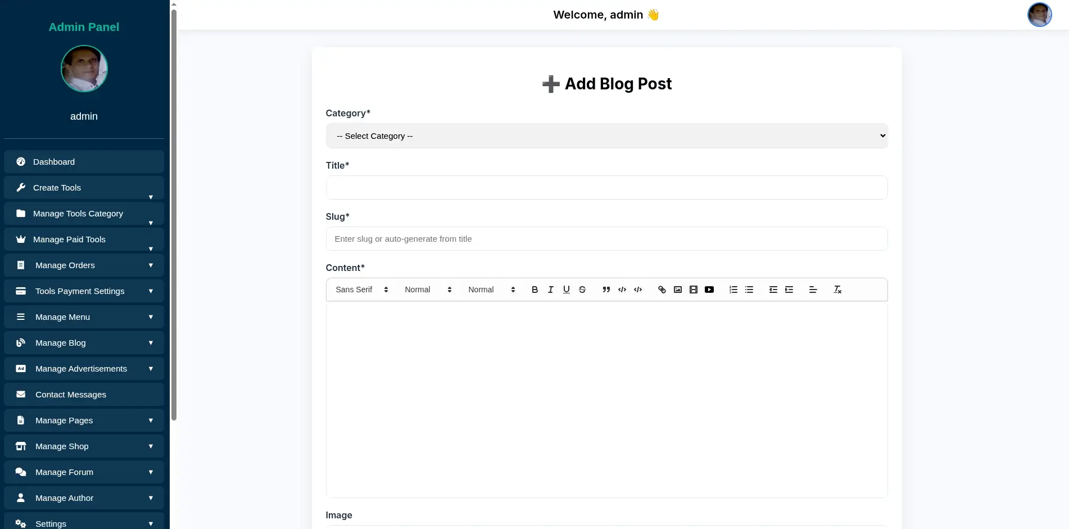Click the admin avatar in top-right corner

pos(1039,15)
